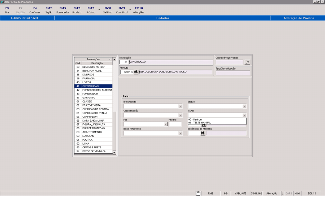Select row 42 FORNECEDORES ALTERNA
The height and width of the screenshot is (197, 325).
pyautogui.click(x=93, y=90)
